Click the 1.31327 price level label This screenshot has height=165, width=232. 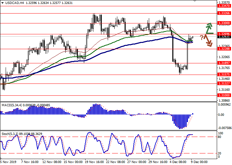coord(223,83)
